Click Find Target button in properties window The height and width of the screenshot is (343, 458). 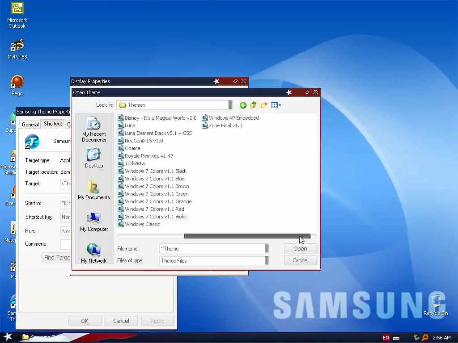pos(57,258)
